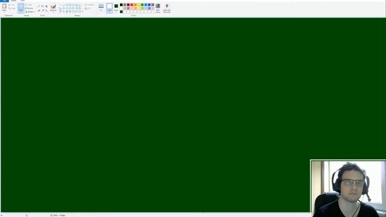Click the Crop button
Image resolution: width=386 pixels, height=217 pixels.
point(29,5)
